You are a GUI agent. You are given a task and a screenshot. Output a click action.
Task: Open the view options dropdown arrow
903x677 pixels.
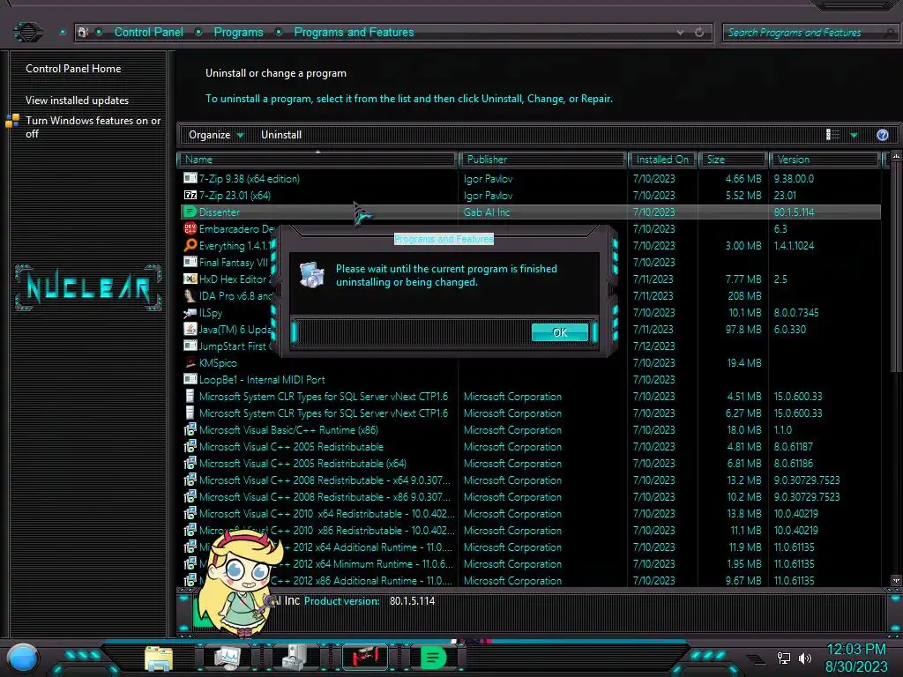(x=854, y=135)
